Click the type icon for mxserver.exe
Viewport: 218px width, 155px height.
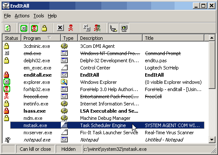[64, 133]
